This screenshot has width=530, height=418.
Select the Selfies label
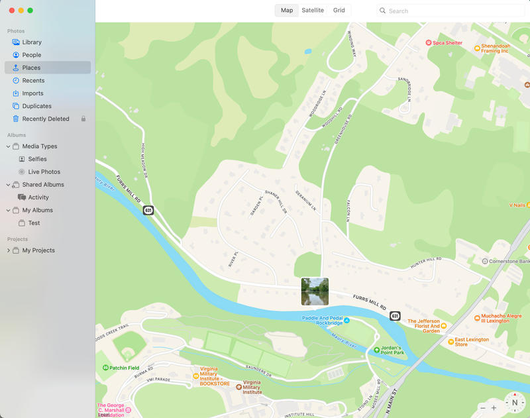tap(37, 159)
